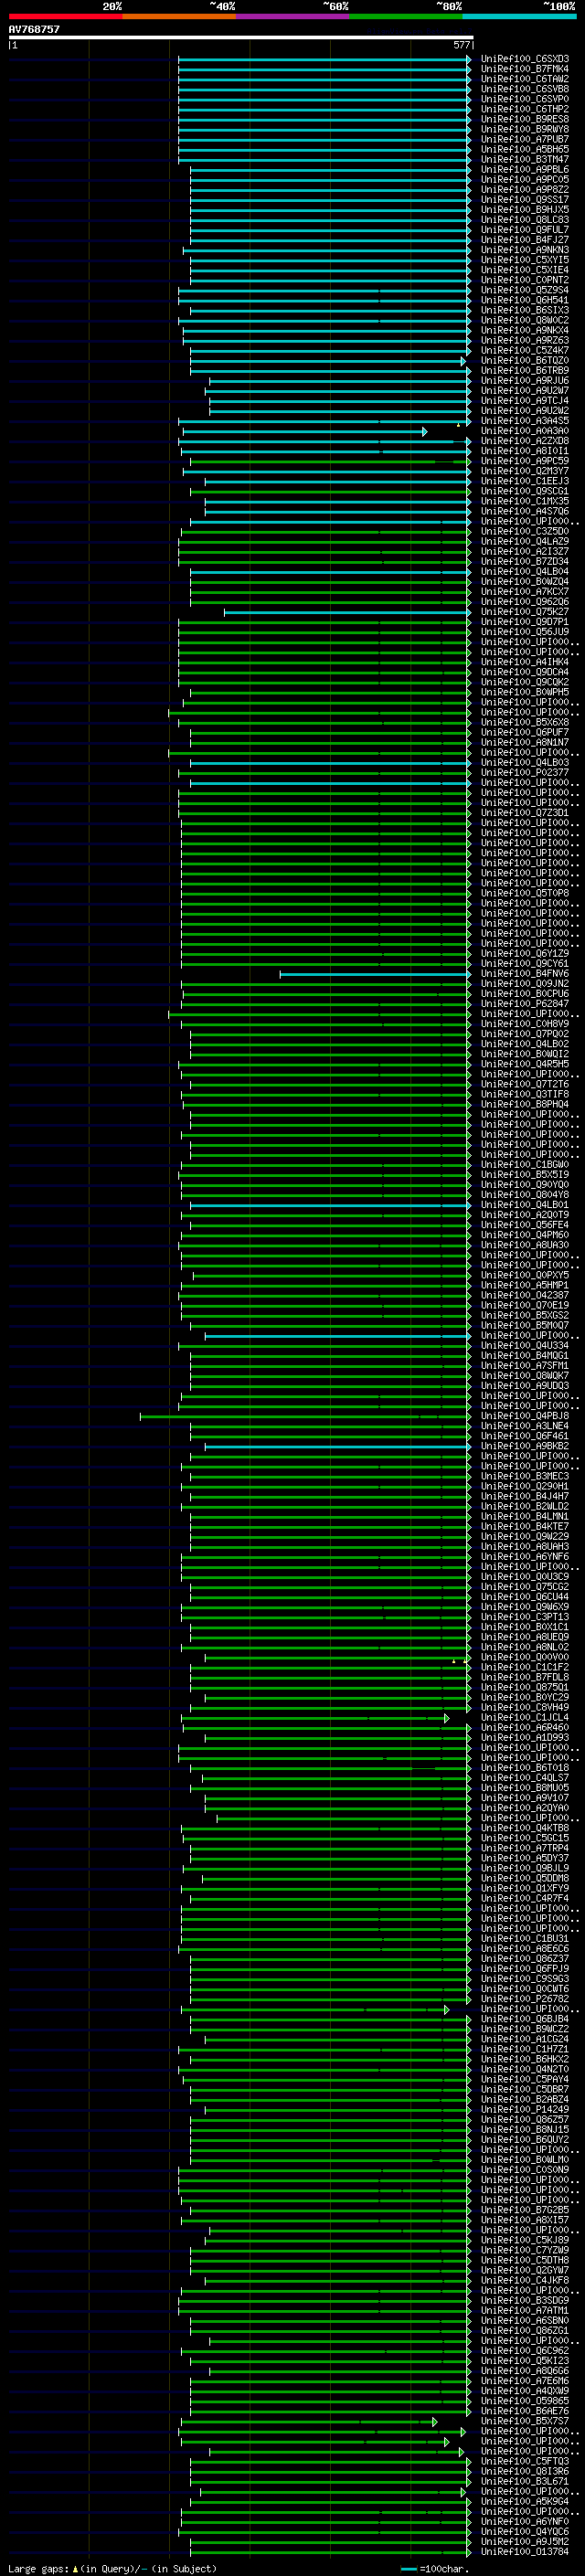This screenshot has height=2576, width=585.
Task: Select hit UniRef100_P26782
Action: pos(525,1998)
